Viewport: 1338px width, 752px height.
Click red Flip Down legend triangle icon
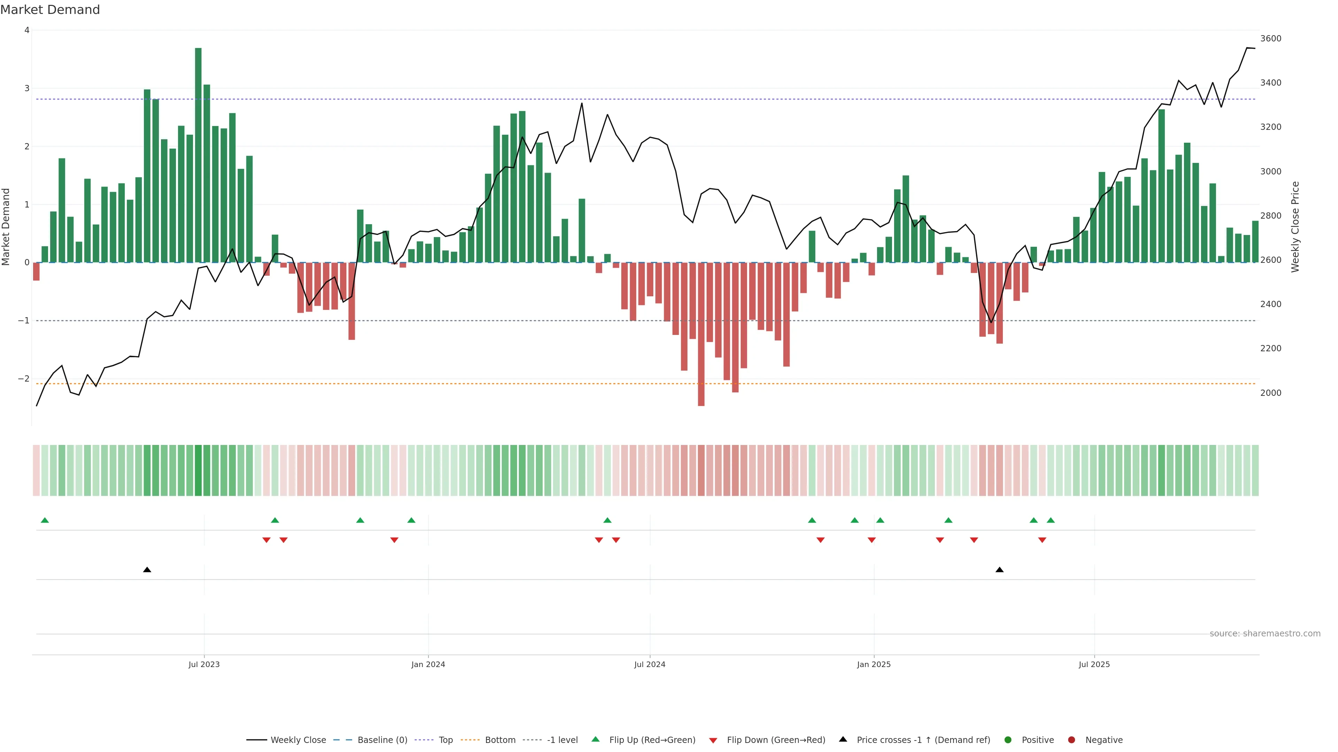pyautogui.click(x=713, y=741)
